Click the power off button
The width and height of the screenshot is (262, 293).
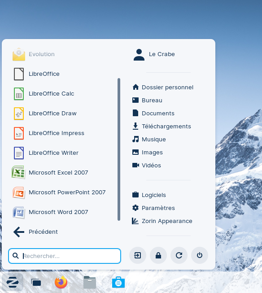[199, 255]
